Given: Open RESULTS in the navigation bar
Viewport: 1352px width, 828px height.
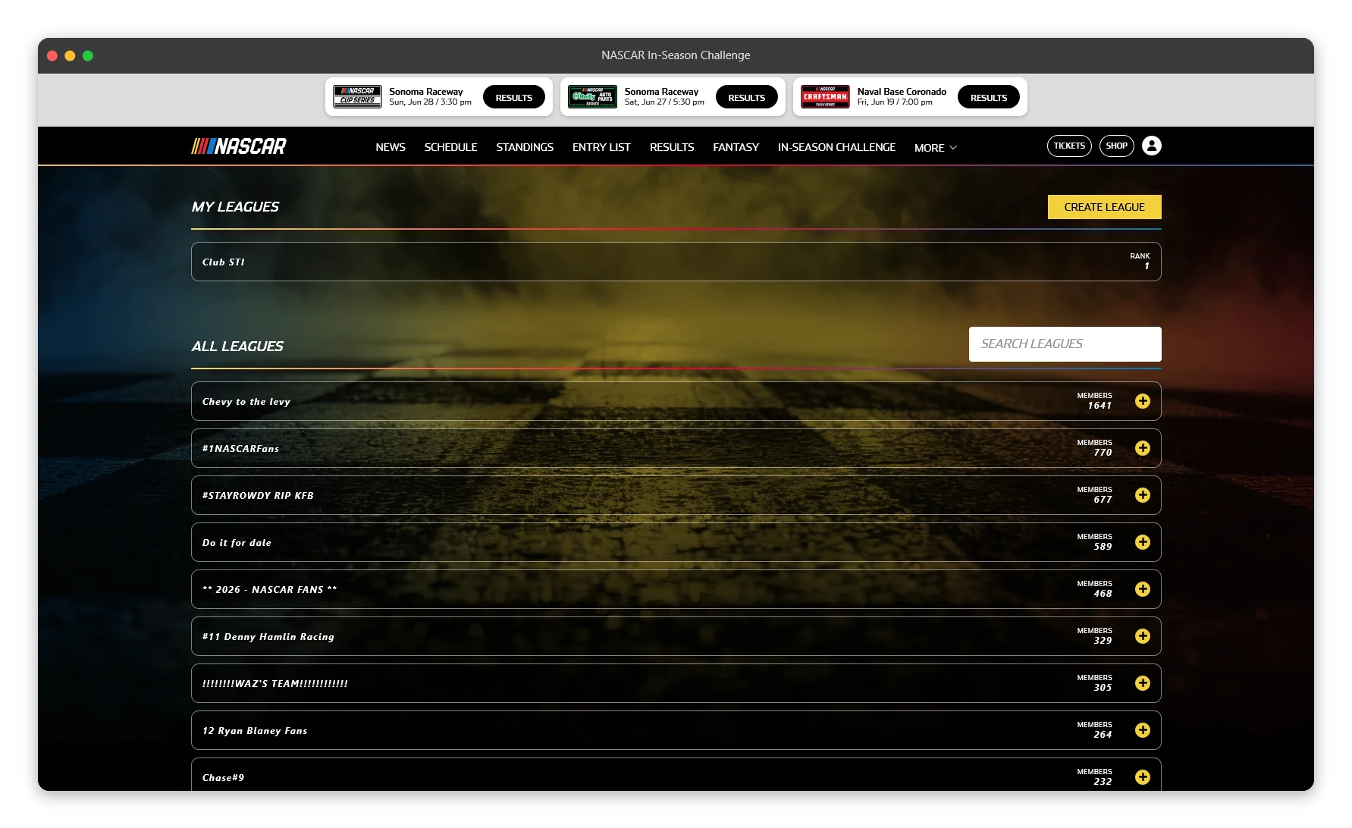Looking at the screenshot, I should tap(672, 147).
